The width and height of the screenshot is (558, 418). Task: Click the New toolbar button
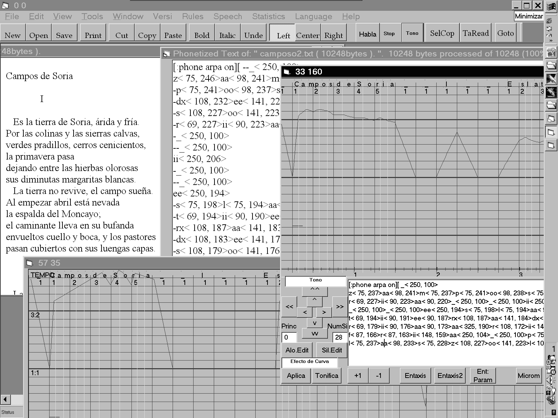[x=13, y=33]
